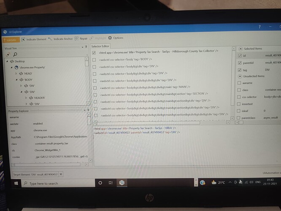
Task: Uncheck the tag selected item
Action: (239, 70)
